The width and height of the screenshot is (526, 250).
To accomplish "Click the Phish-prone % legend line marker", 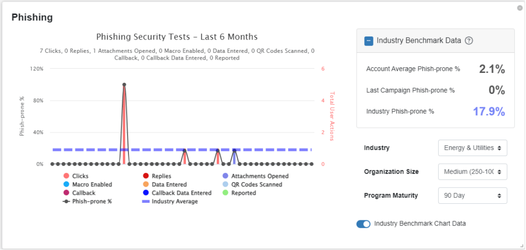I will click(x=66, y=201).
